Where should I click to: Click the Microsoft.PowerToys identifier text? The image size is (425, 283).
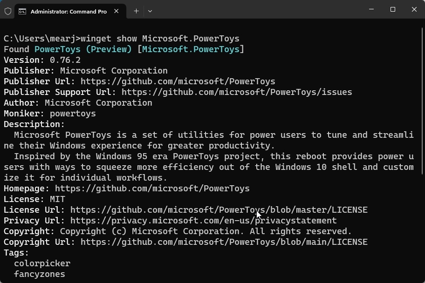(192, 49)
